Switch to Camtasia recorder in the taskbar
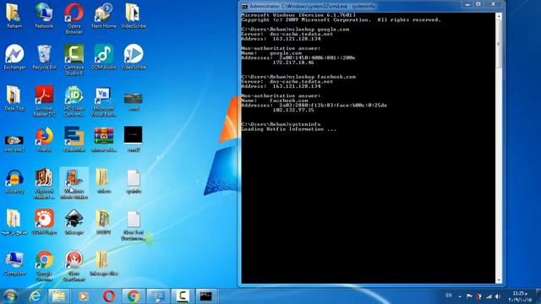The width and height of the screenshot is (541, 304). pos(183,296)
